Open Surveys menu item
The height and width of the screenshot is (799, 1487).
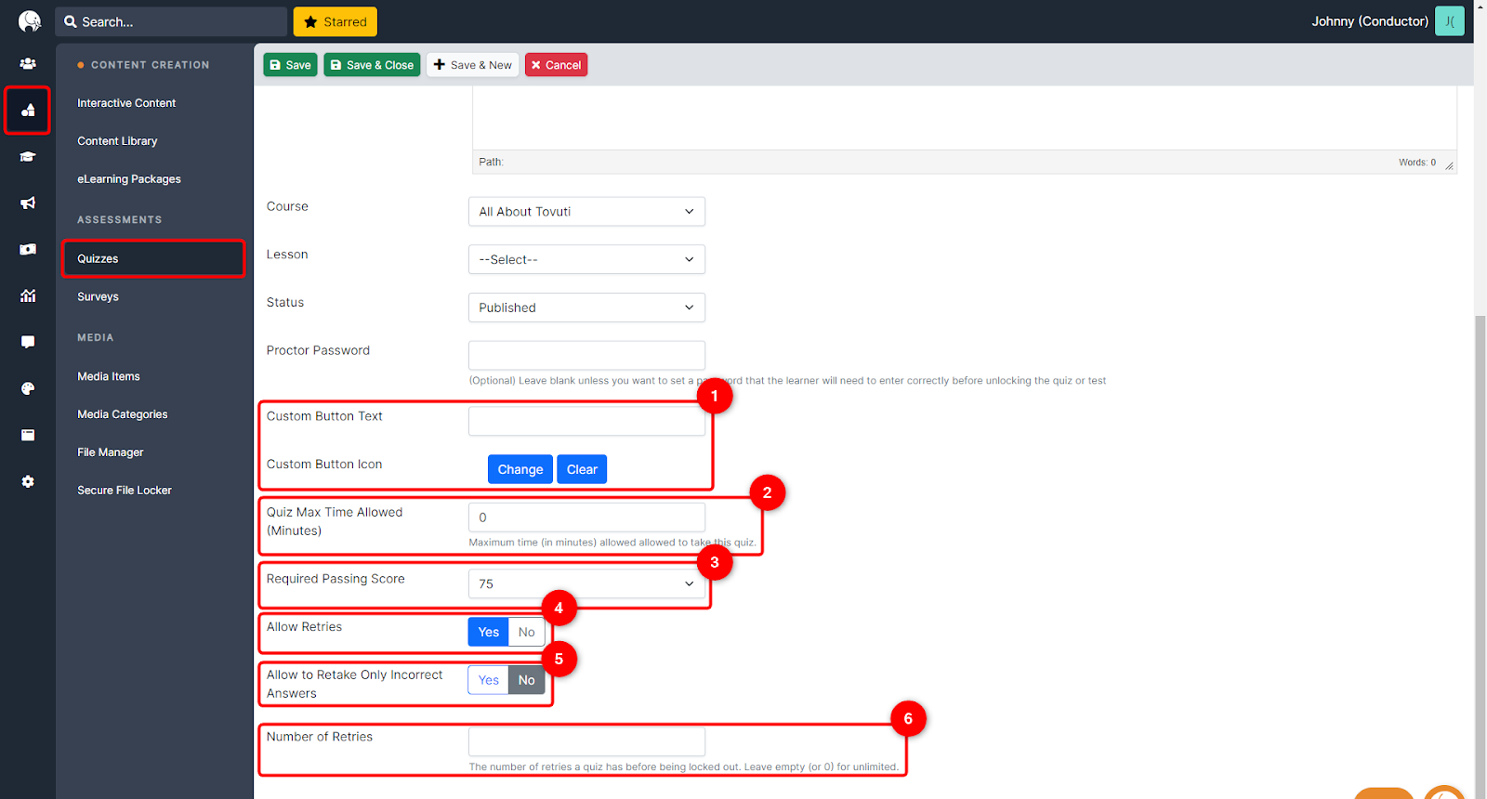98,297
